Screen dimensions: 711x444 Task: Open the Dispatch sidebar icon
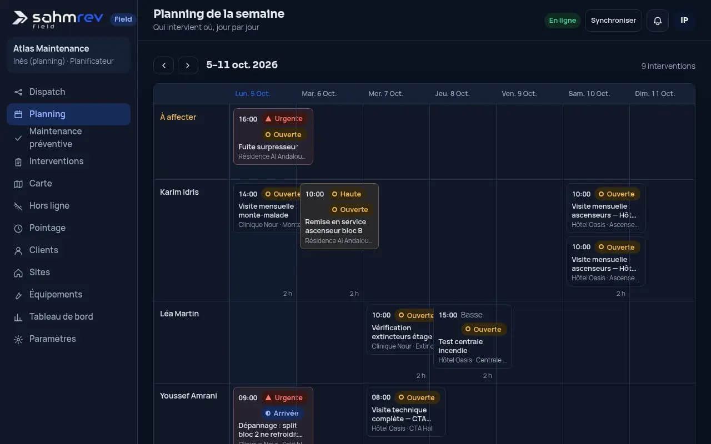tap(18, 92)
